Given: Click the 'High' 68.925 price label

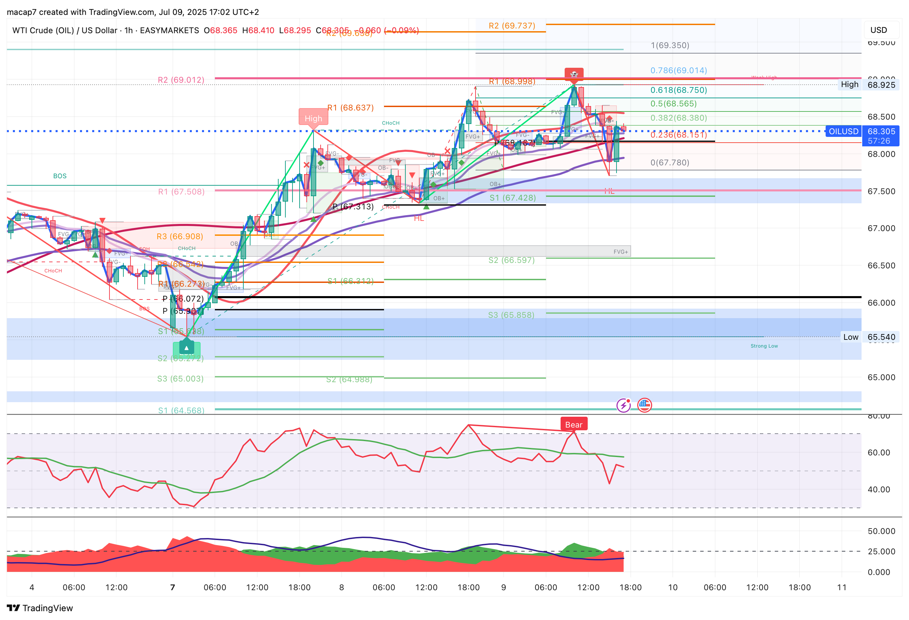Looking at the screenshot, I should pos(868,84).
